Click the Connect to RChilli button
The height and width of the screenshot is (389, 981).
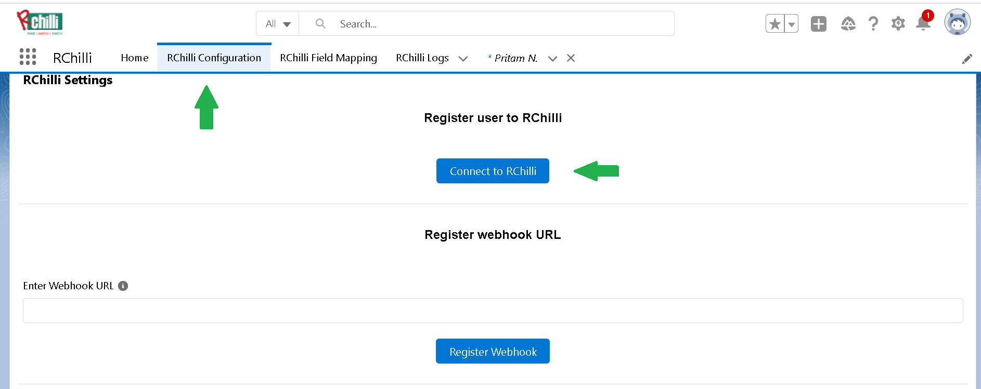(493, 171)
